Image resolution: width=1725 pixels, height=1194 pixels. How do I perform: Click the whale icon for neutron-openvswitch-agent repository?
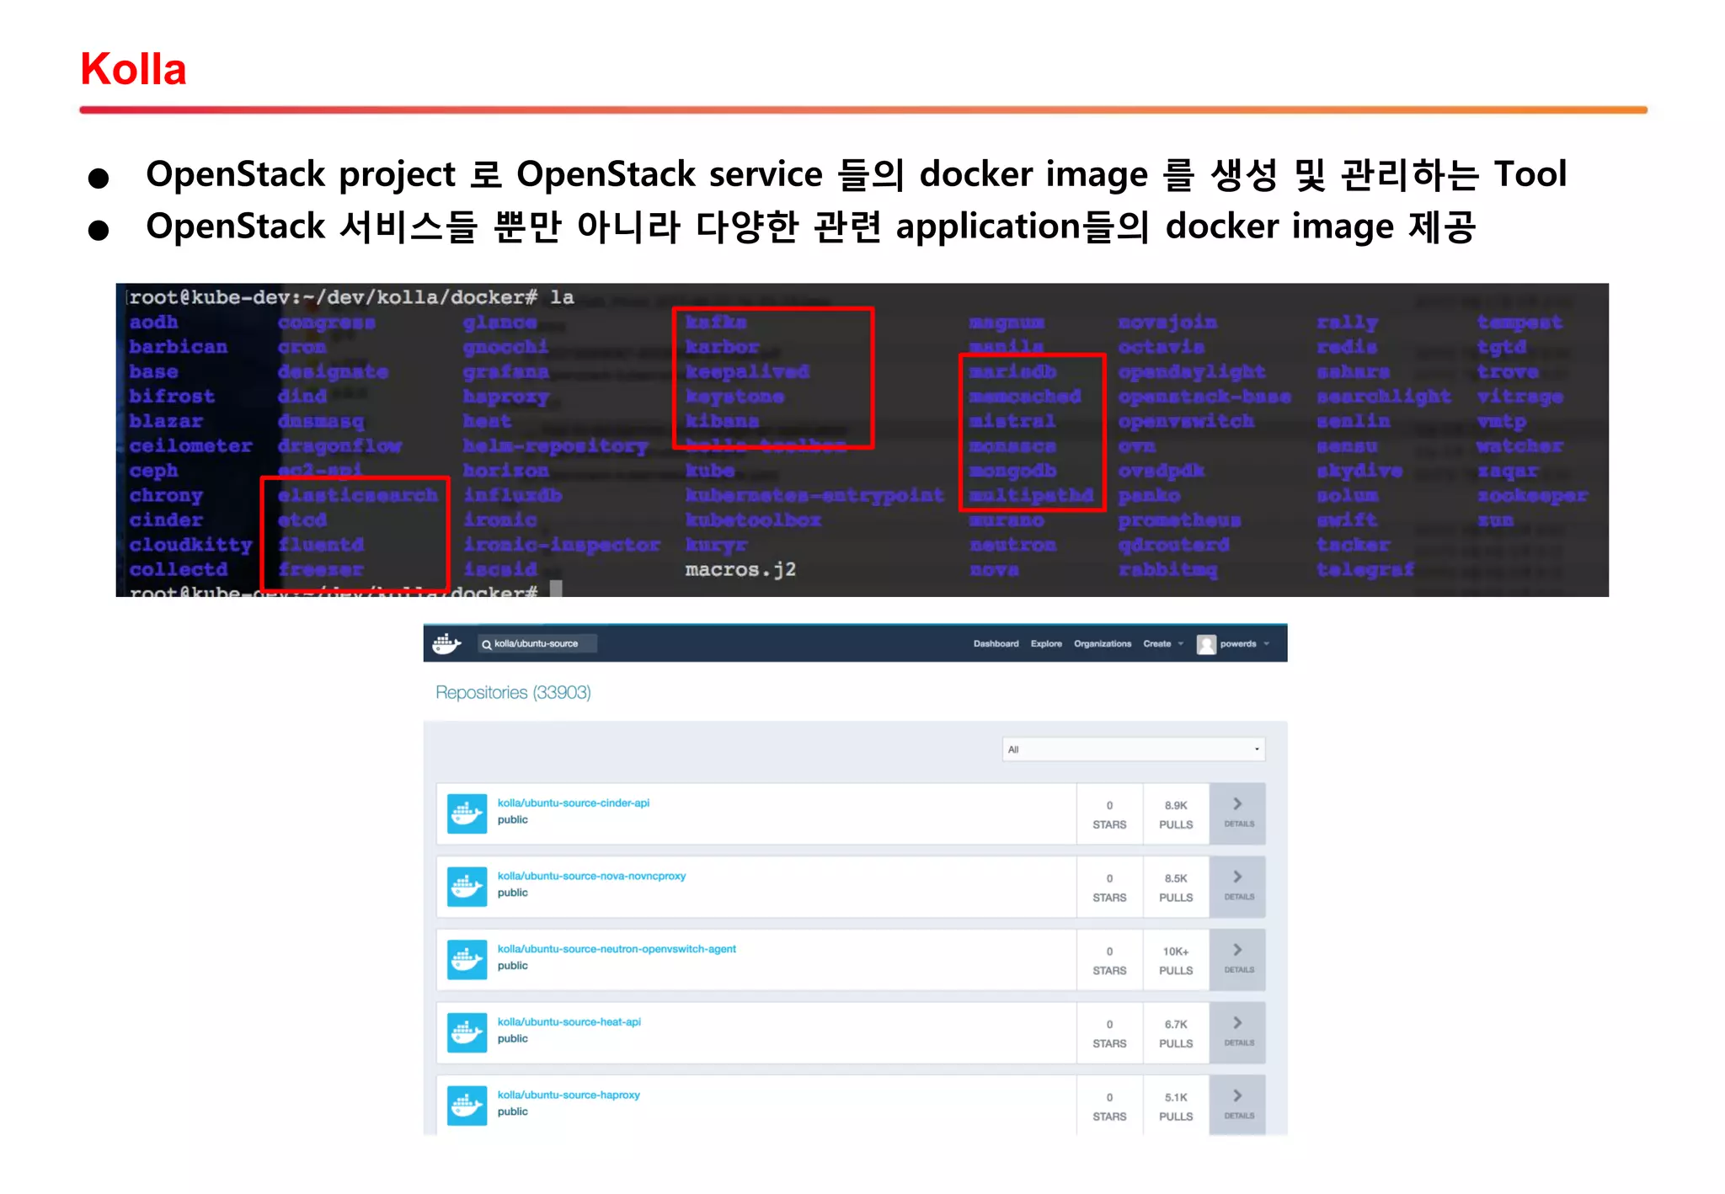pos(467,960)
